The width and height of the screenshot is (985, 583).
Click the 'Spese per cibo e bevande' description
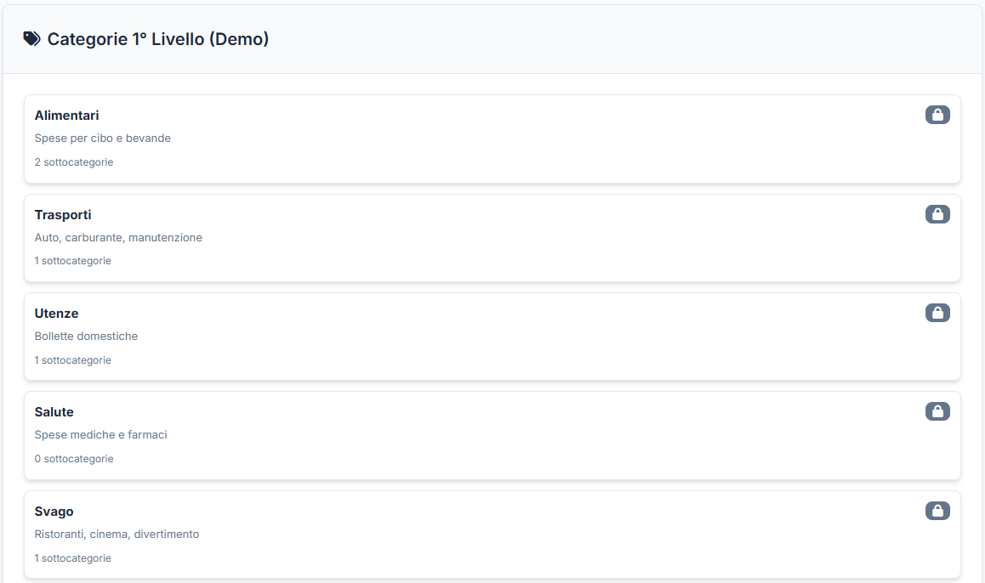click(103, 139)
